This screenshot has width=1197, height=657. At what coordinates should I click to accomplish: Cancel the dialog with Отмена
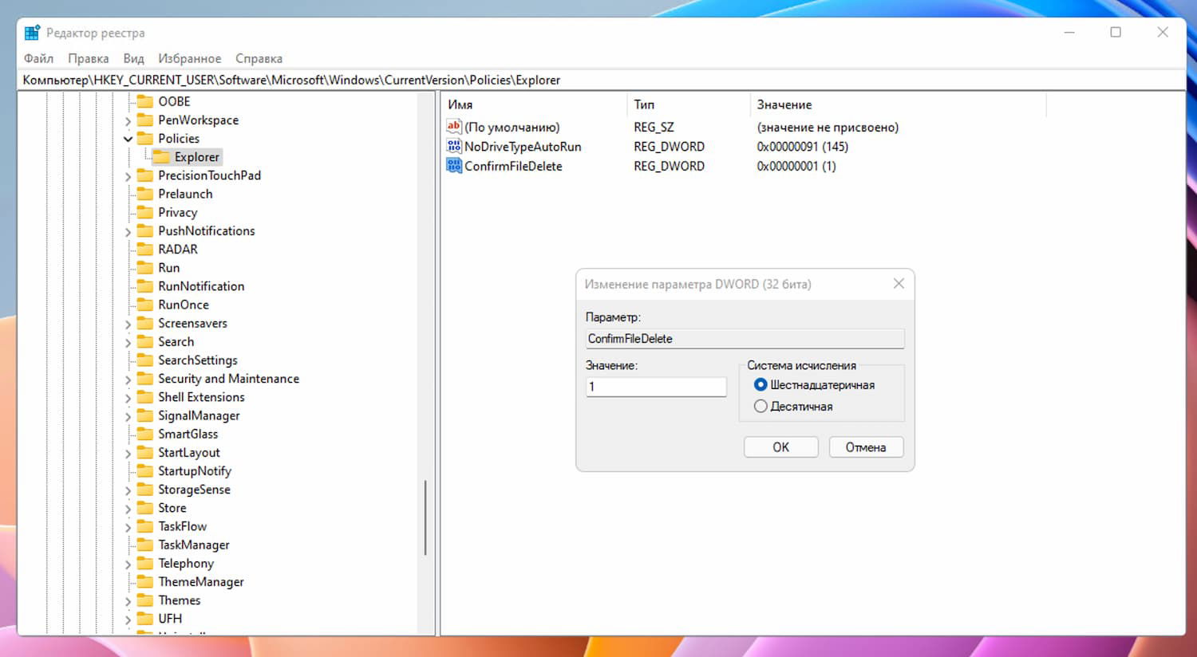(x=866, y=447)
